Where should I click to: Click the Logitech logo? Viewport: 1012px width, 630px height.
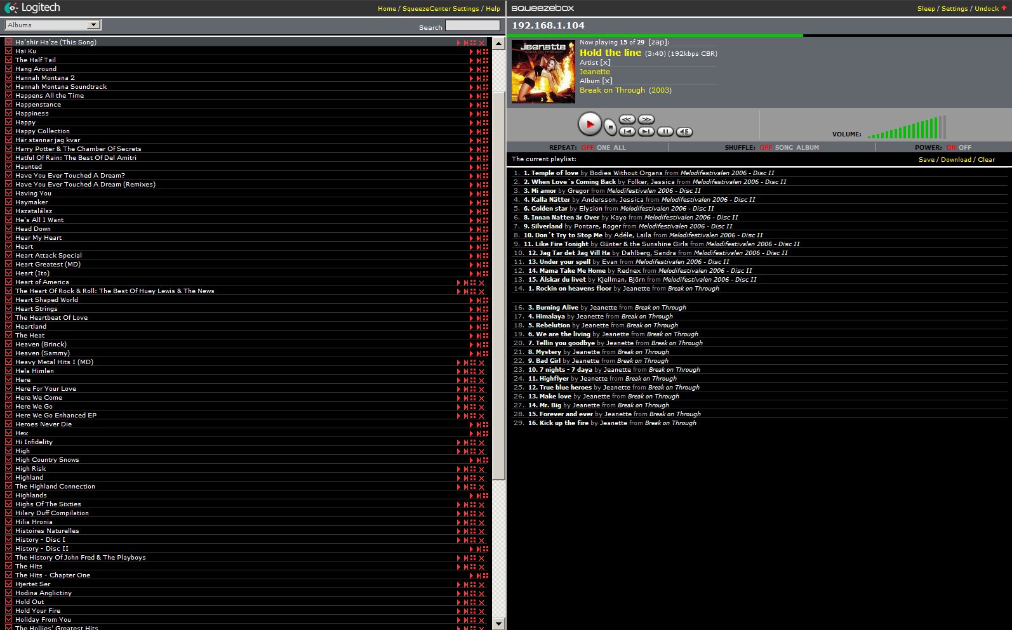(32, 8)
